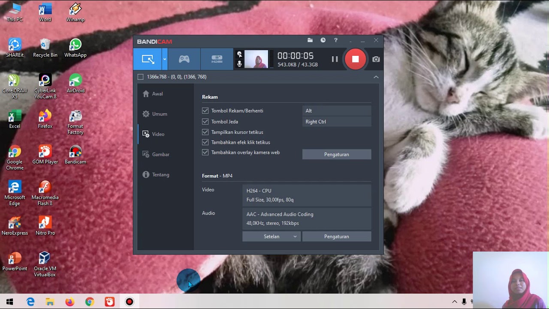
Task: Open CyberLink YouCam 8 shortcut
Action: pyautogui.click(x=45, y=86)
